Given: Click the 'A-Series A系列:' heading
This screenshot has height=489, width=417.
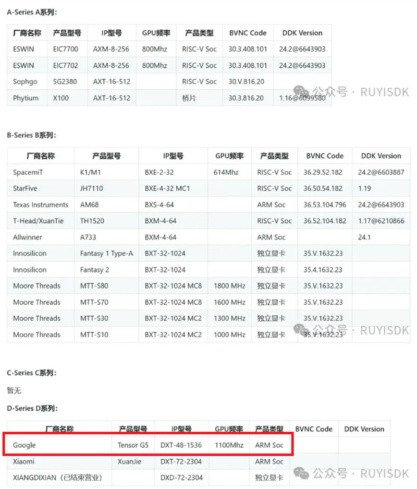Looking at the screenshot, I should 32,12.
